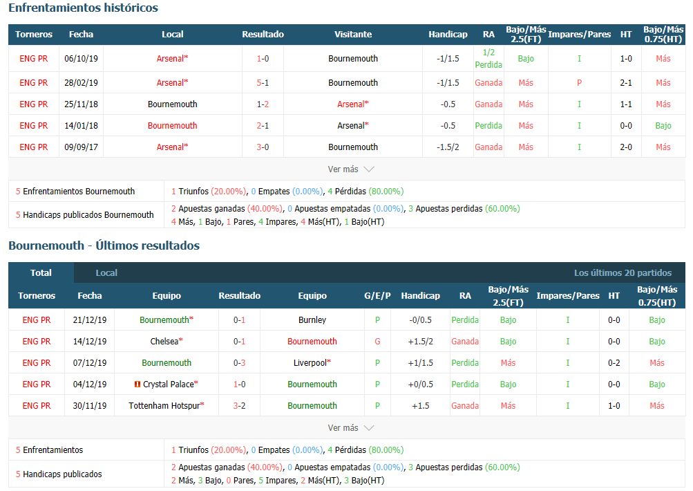Click the -0/0.5 handicap value
693x491 pixels.
421,319
